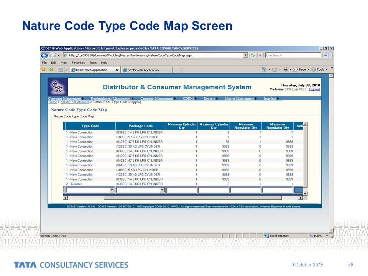The image size is (368, 276).
Task: Open the Interface navigation menu
Action: (271, 99)
